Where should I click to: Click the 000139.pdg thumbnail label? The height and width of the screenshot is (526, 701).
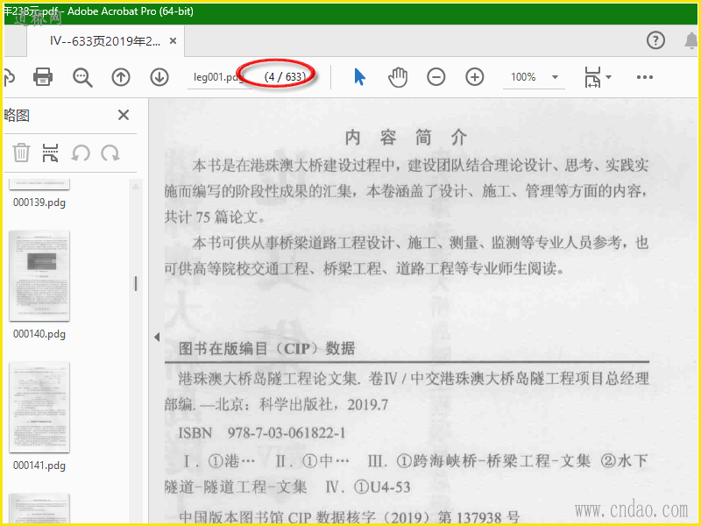[39, 203]
